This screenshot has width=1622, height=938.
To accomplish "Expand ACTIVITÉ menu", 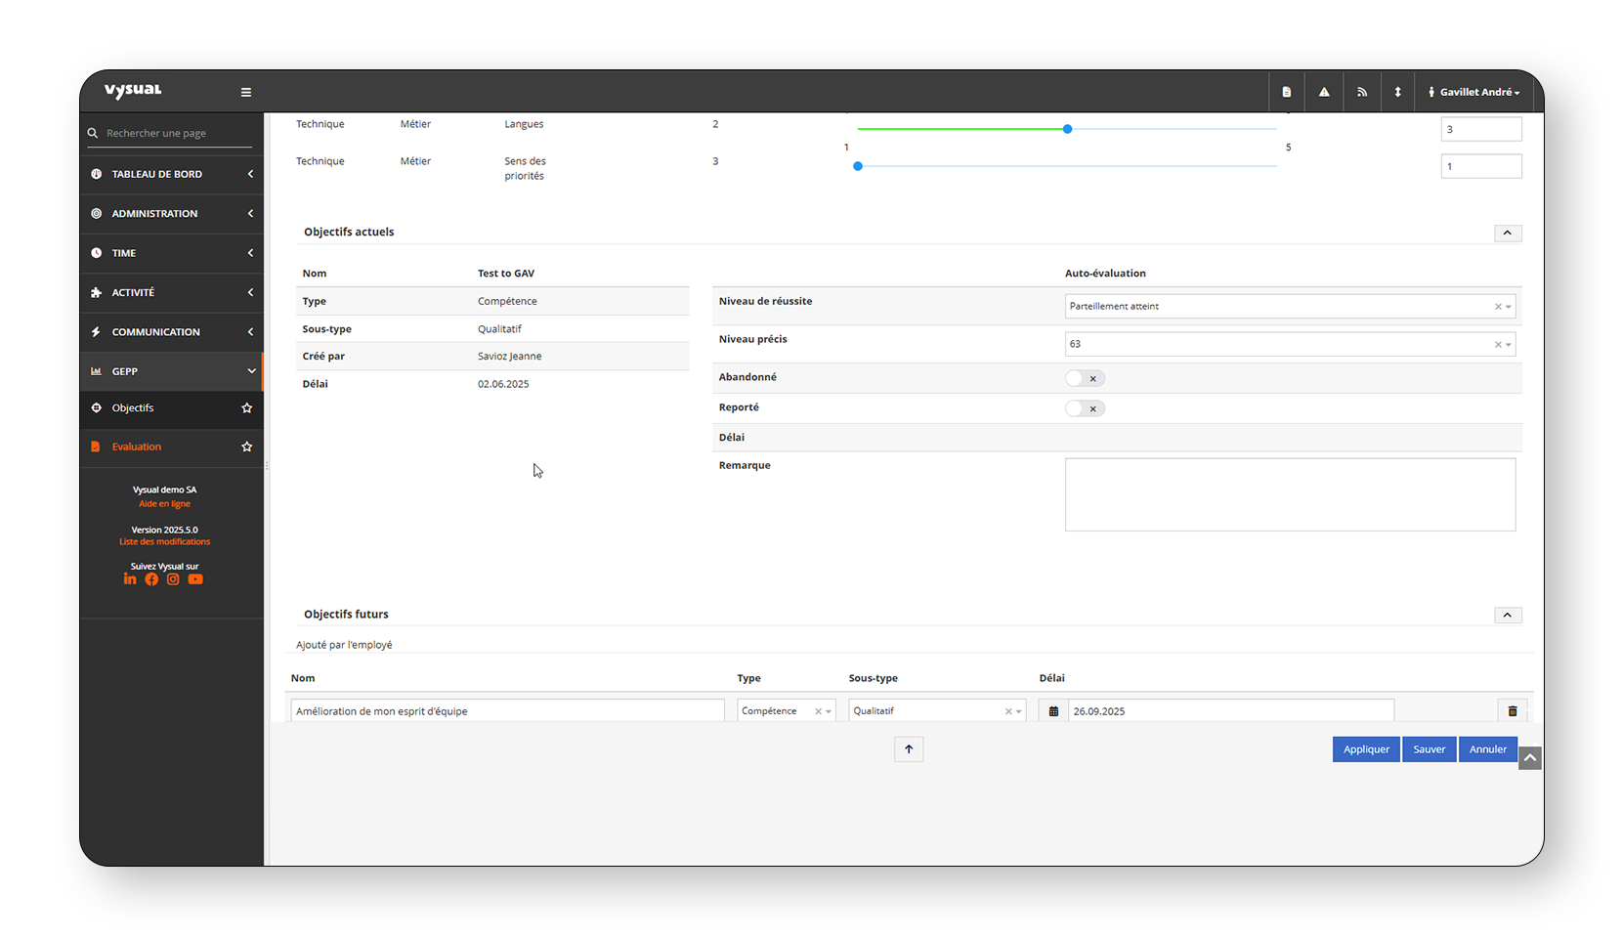I will tap(172, 292).
